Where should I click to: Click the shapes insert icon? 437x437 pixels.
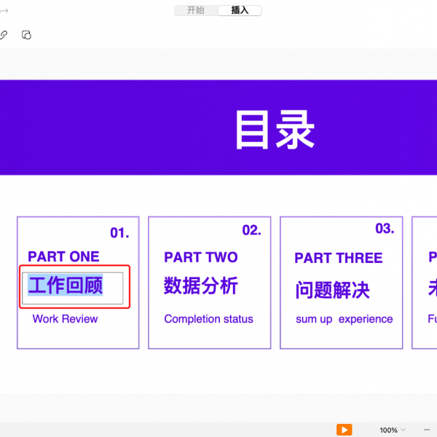[27, 35]
